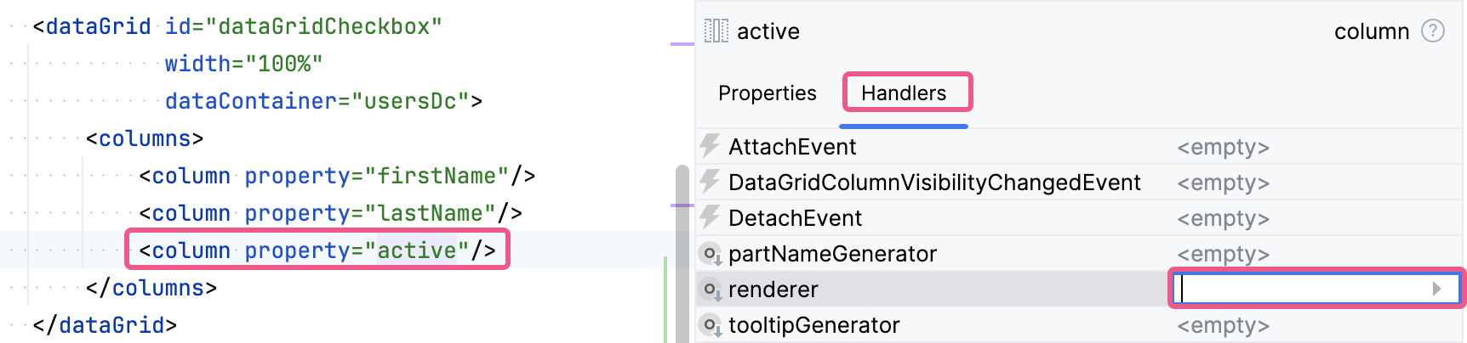The width and height of the screenshot is (1467, 343).
Task: Click the tooltipGenerator empty value
Action: point(1223,325)
